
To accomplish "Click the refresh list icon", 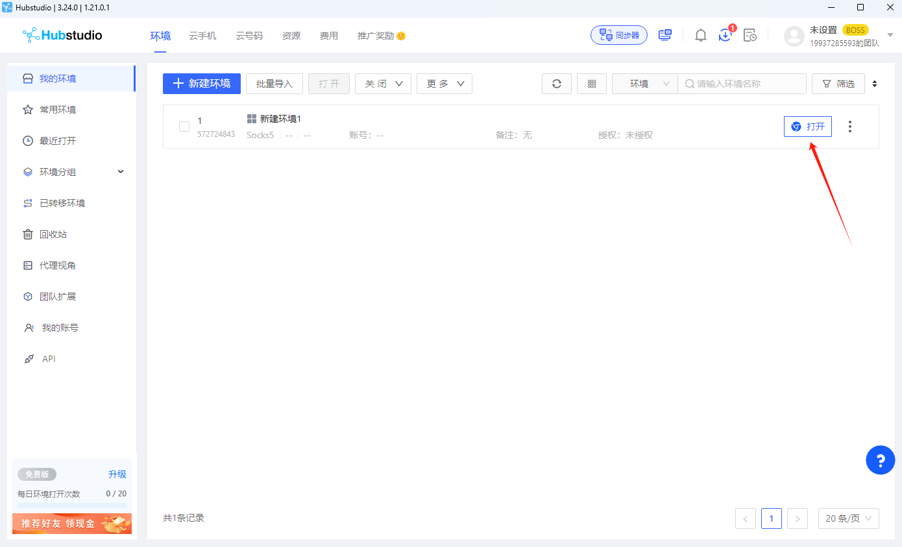I will (557, 84).
